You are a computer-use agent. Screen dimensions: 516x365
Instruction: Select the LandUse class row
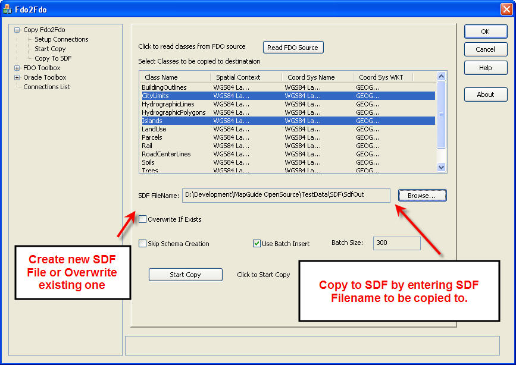288,129
